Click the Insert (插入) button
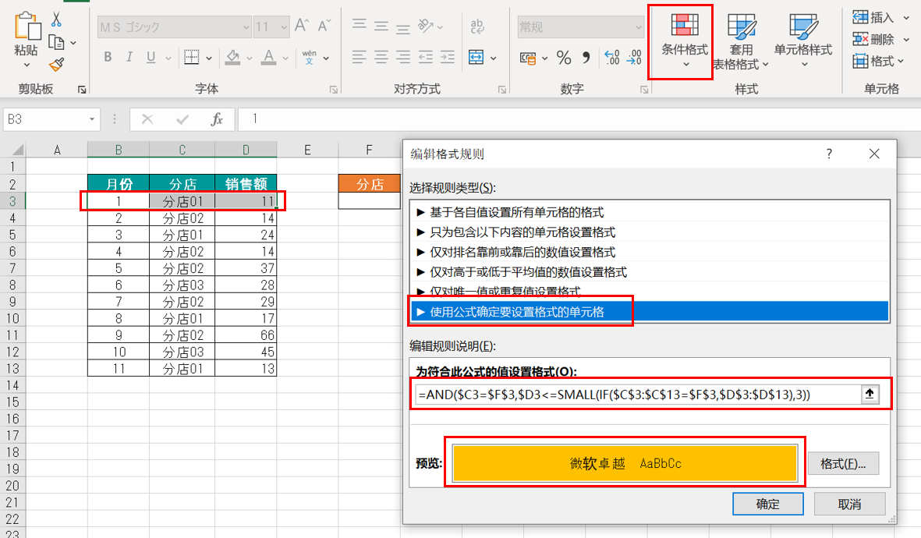The image size is (921, 538). [x=873, y=18]
